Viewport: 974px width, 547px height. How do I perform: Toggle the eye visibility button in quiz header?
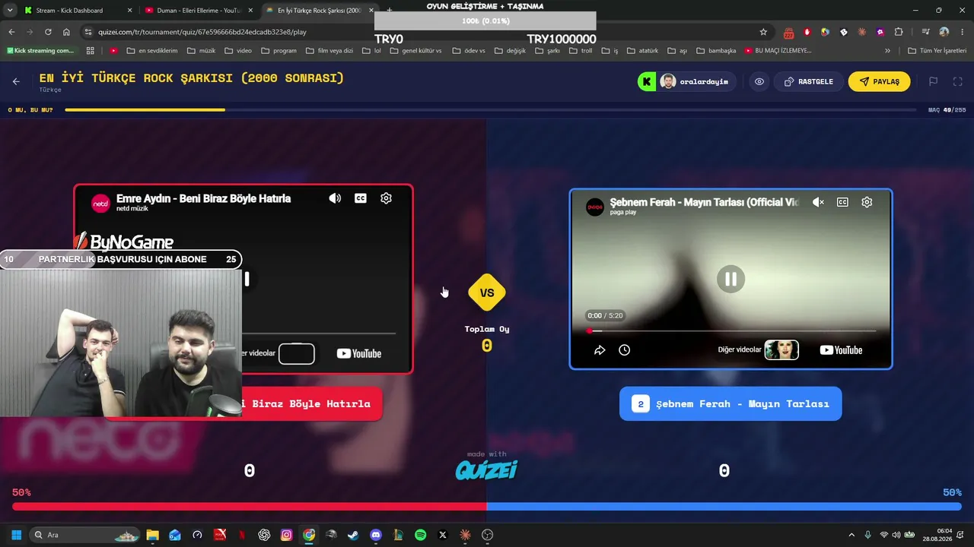(759, 81)
